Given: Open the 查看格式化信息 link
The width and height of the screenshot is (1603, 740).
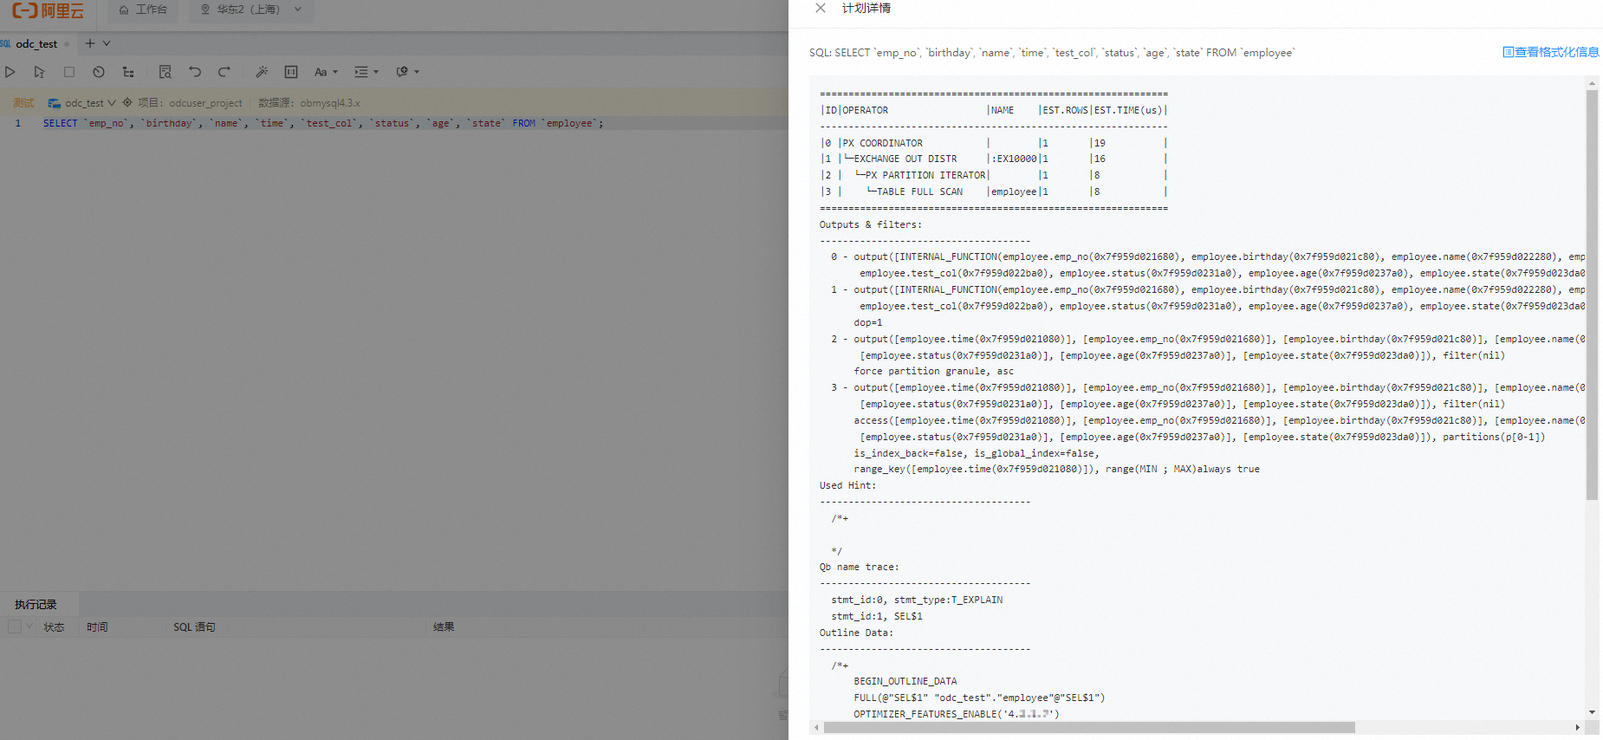Looking at the screenshot, I should (x=1550, y=52).
